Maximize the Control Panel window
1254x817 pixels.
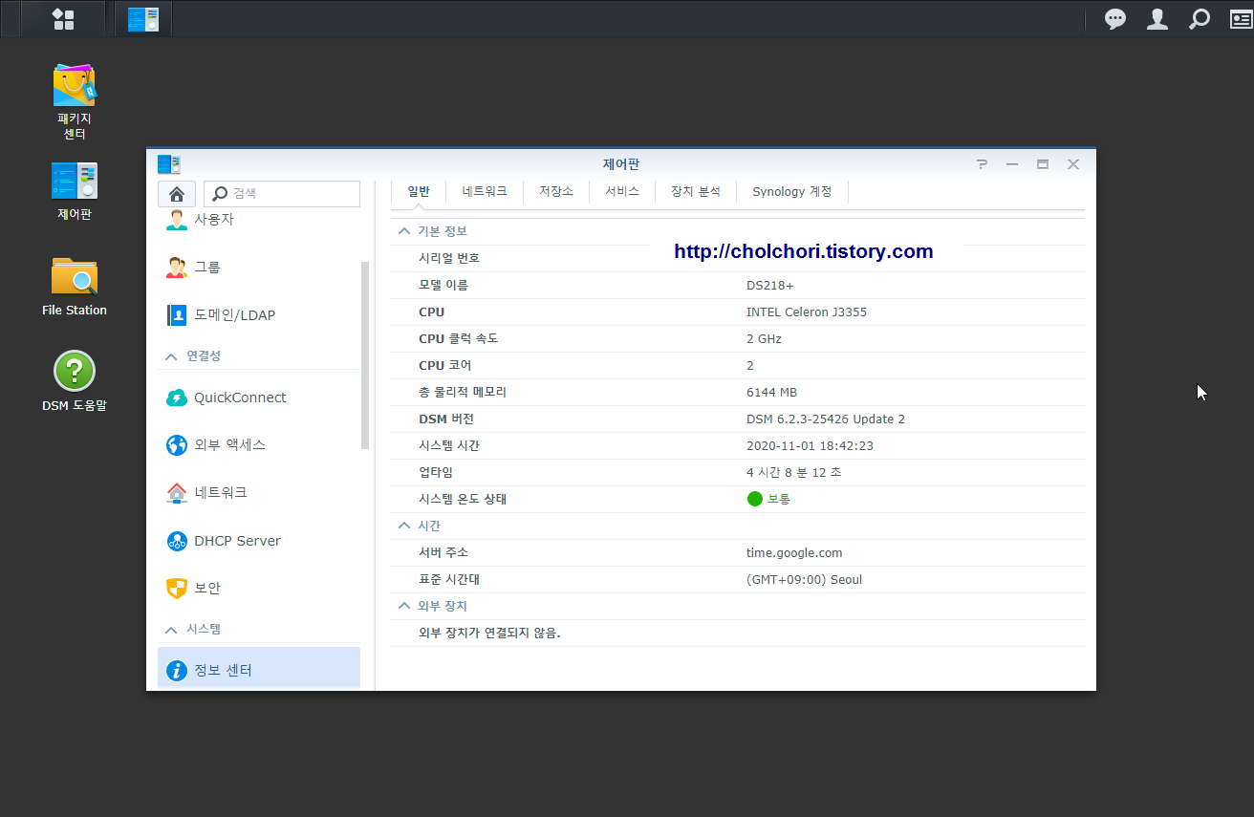coord(1043,164)
